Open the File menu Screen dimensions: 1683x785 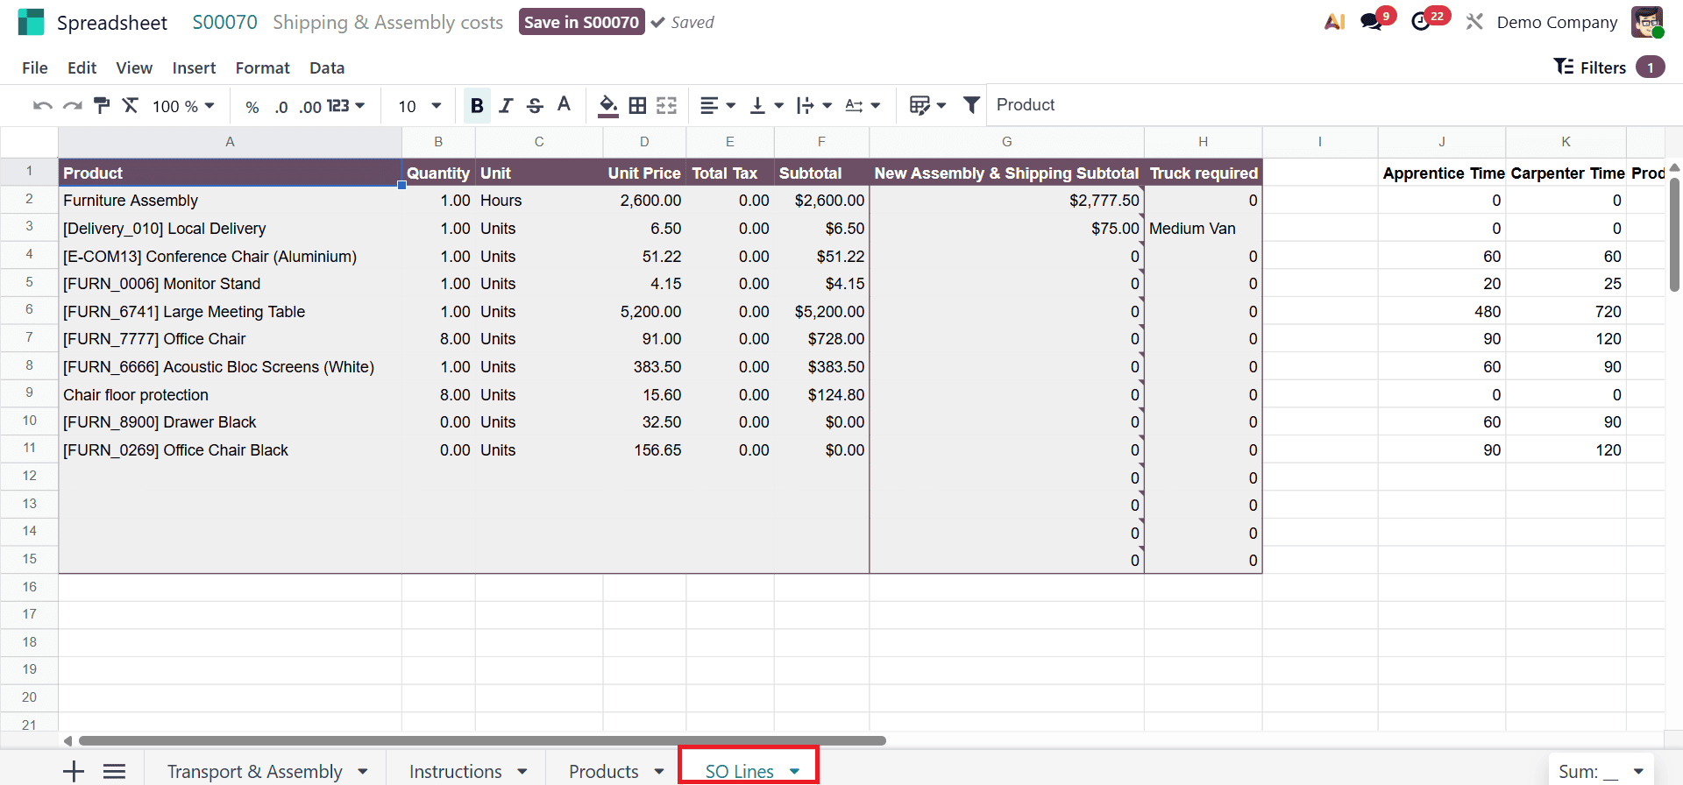35,67
